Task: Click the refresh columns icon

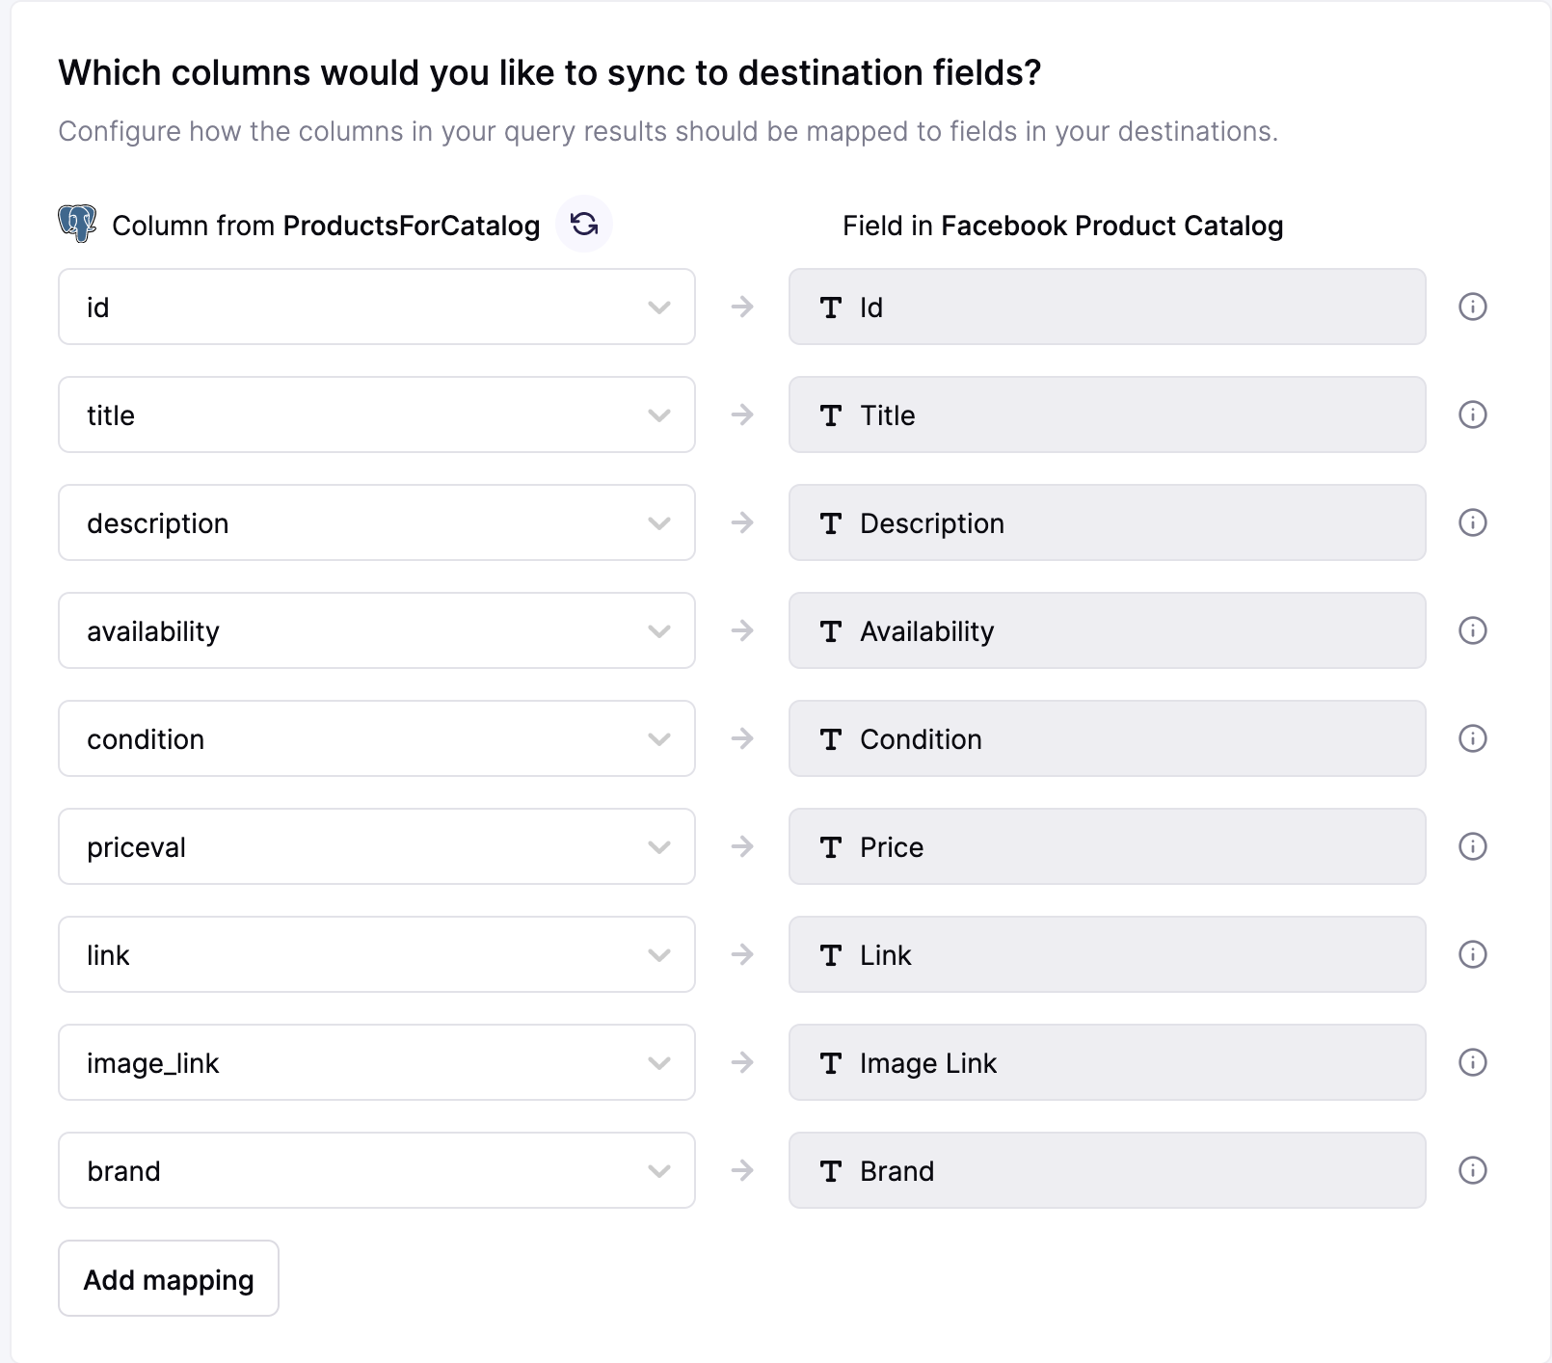Action: [584, 225]
